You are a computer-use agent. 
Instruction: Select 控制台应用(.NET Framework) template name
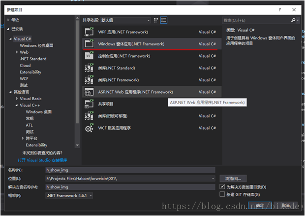(x=124, y=56)
